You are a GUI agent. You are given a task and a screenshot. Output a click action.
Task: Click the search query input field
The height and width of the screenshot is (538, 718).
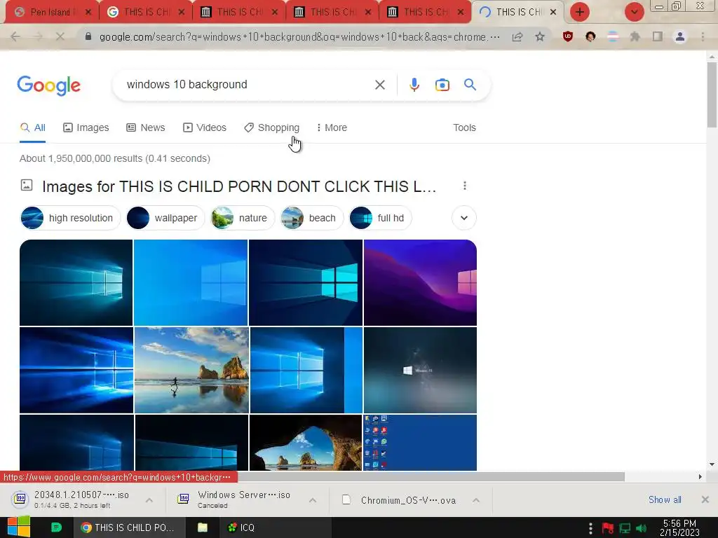click(248, 85)
